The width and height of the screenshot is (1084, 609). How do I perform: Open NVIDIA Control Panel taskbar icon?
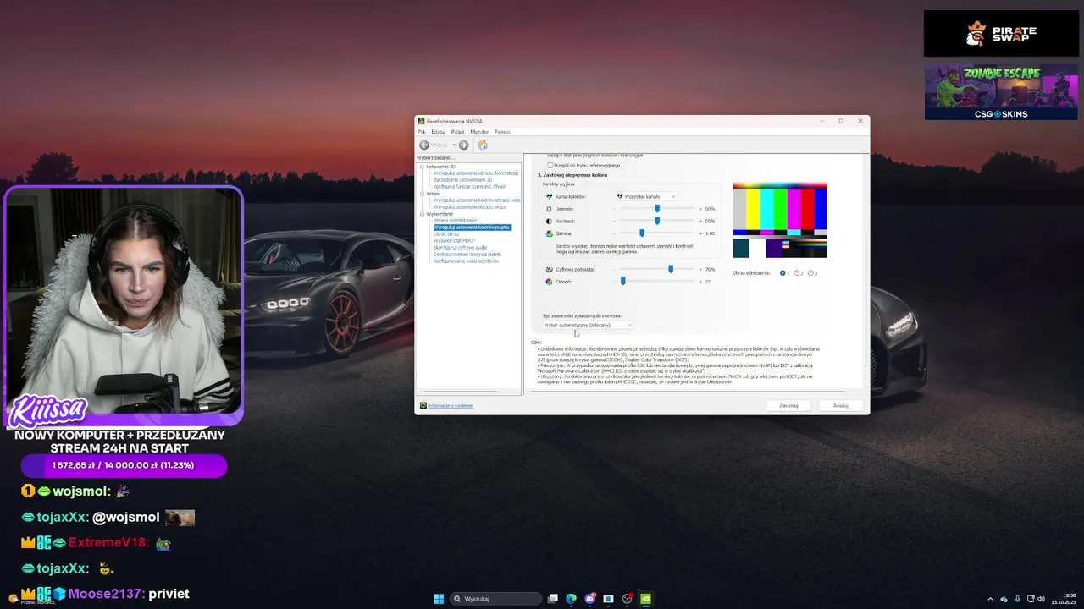[x=645, y=599]
